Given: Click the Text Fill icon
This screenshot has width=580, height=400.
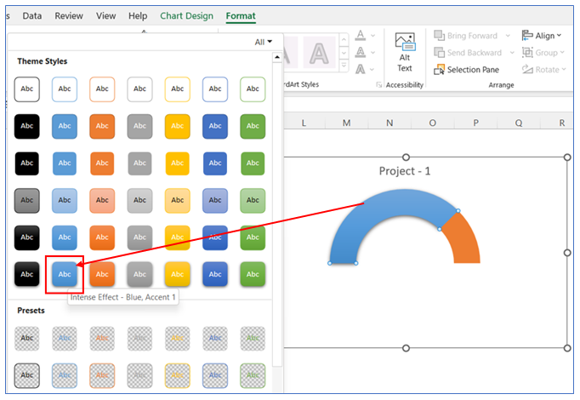Looking at the screenshot, I should coord(361,36).
